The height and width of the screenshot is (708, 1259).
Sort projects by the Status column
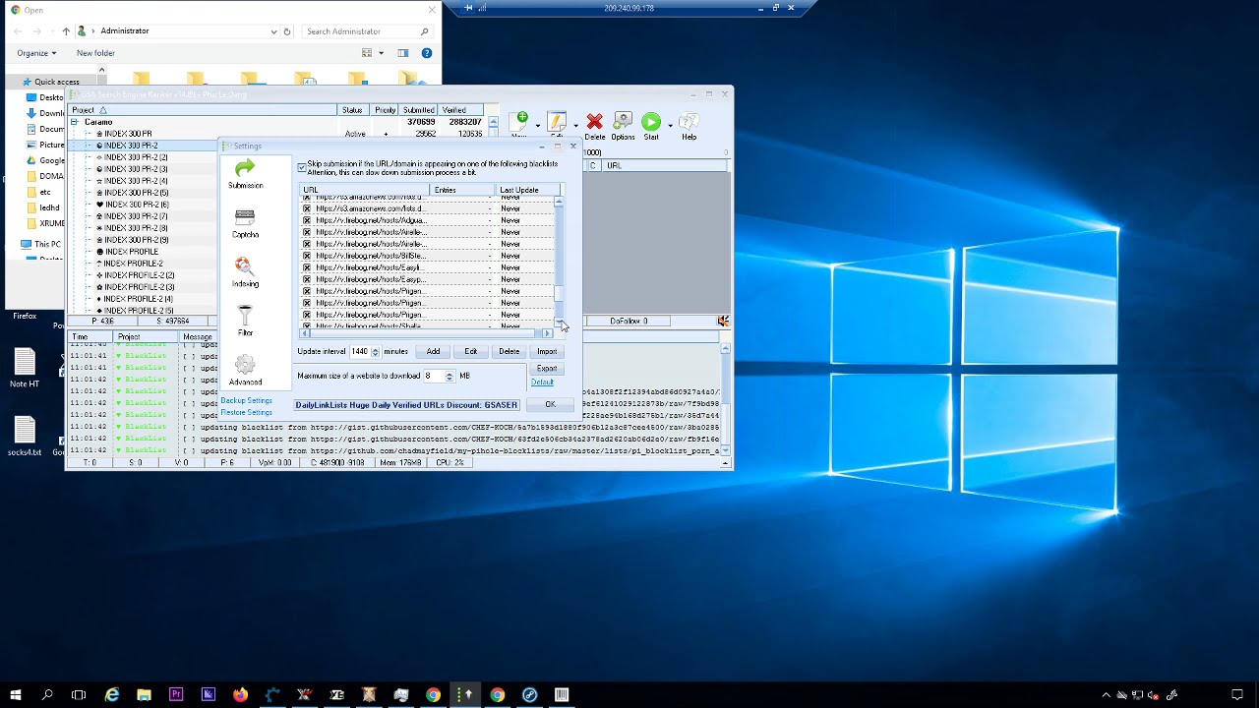[x=352, y=110]
